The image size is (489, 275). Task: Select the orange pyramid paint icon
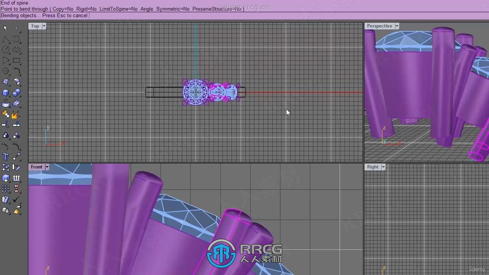[x=16, y=210]
